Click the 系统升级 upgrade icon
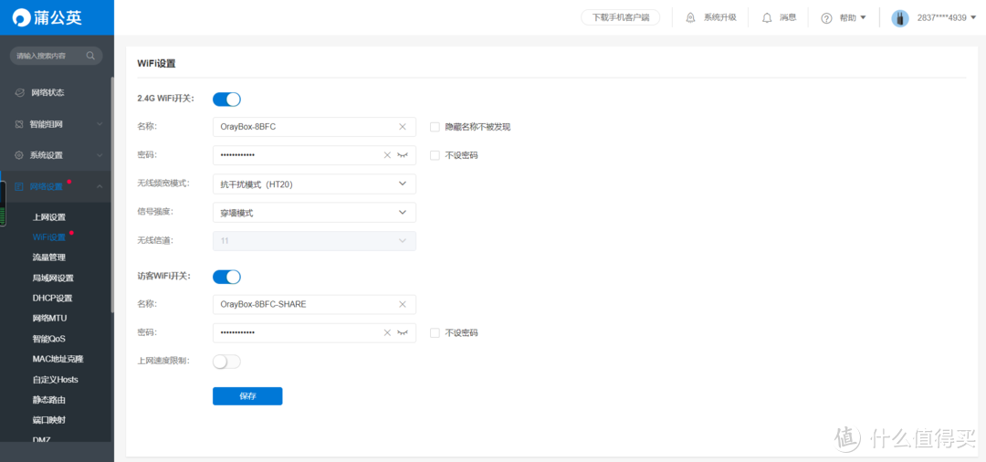This screenshot has height=462, width=986. tap(690, 17)
